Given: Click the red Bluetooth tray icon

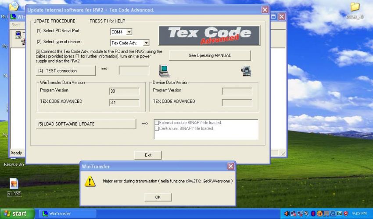Looking at the screenshot, I should tap(313, 214).
